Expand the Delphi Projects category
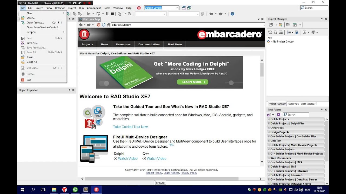The width and height of the screenshot is (346, 194). pos(269,119)
